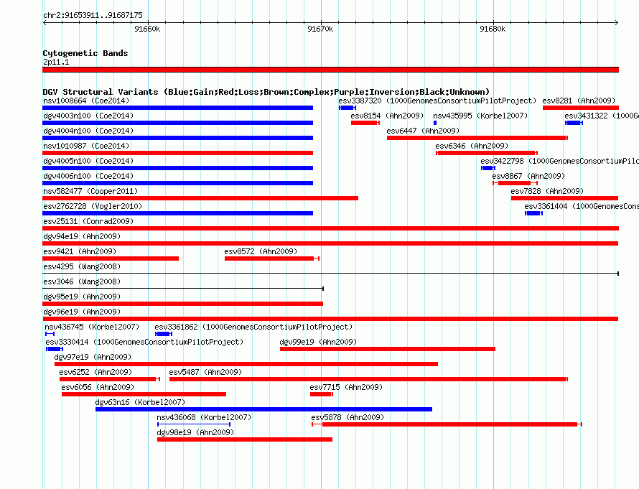Click esv8867 (Ahn2009) label

(528, 176)
